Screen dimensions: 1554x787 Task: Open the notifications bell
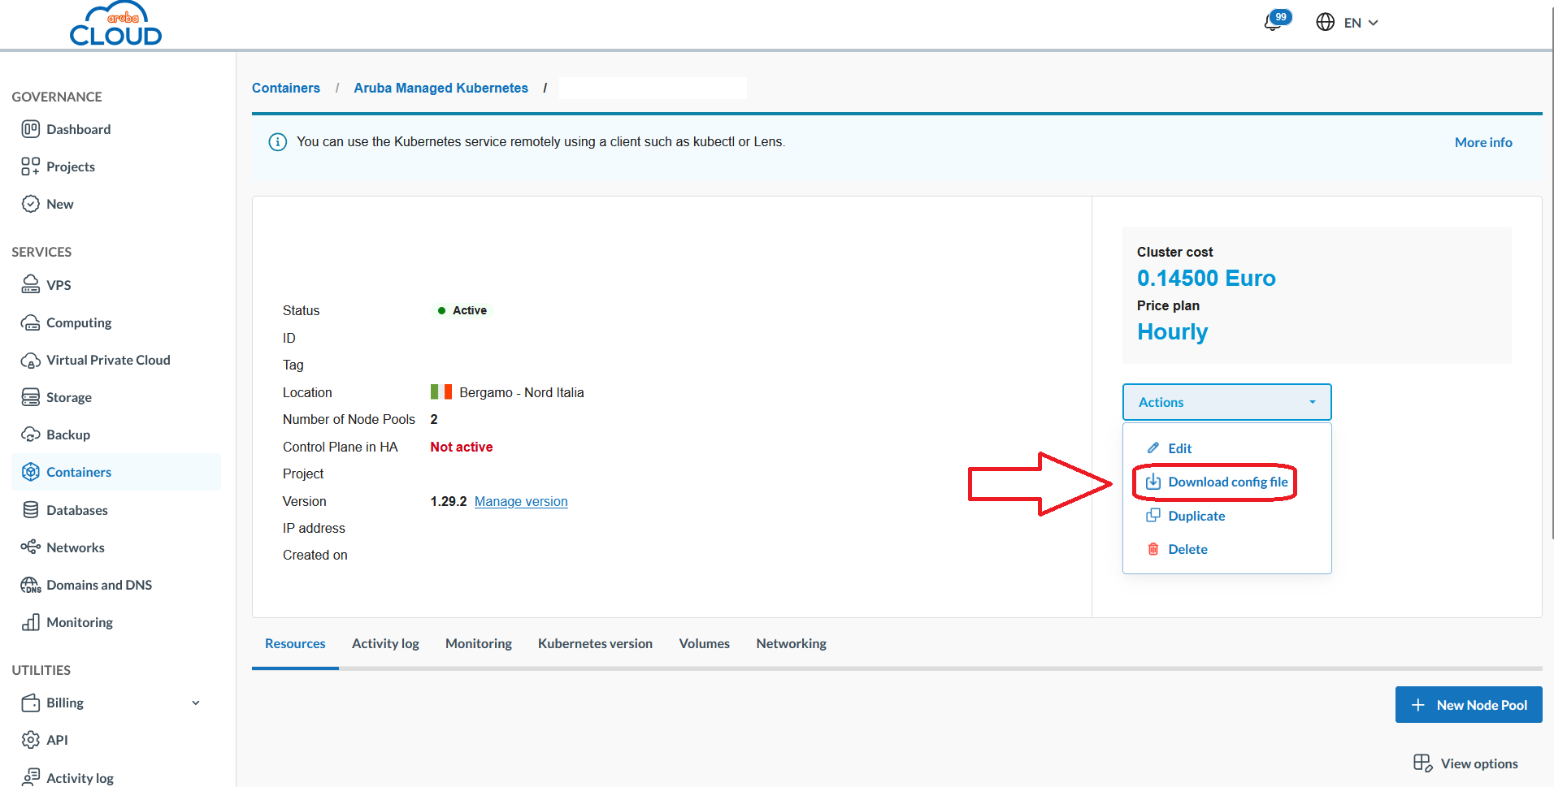pyautogui.click(x=1272, y=22)
